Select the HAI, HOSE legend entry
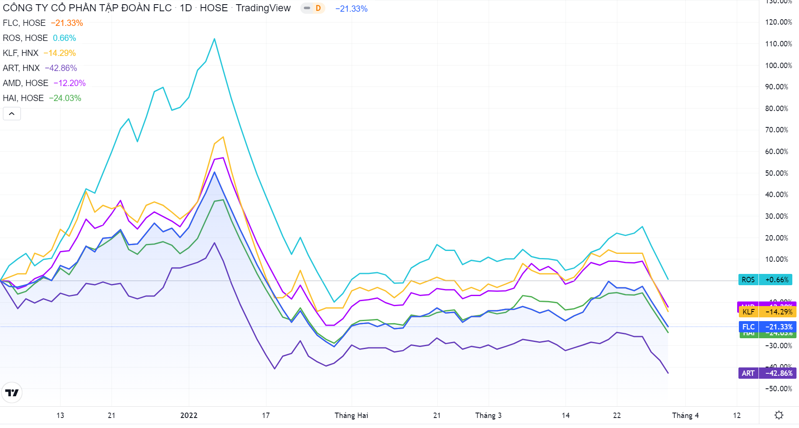 [x=23, y=98]
